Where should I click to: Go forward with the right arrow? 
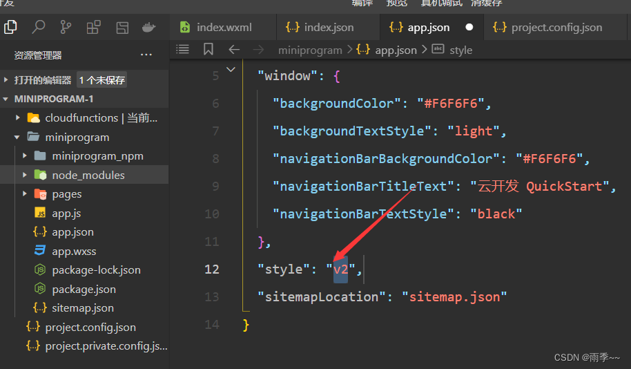click(x=258, y=50)
